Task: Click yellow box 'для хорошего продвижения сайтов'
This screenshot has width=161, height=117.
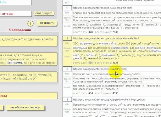Action: pos(29,41)
